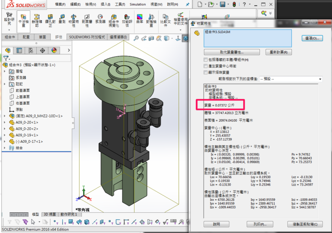Open the 剖面屬性 section properties tool
This screenshot has height=233, width=332.
(87, 21)
